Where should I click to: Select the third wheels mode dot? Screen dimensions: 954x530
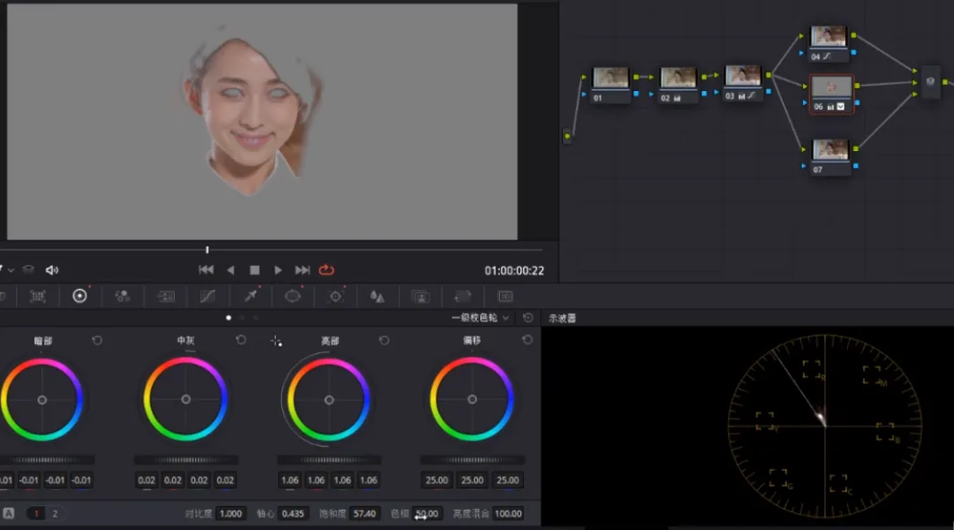[255, 318]
